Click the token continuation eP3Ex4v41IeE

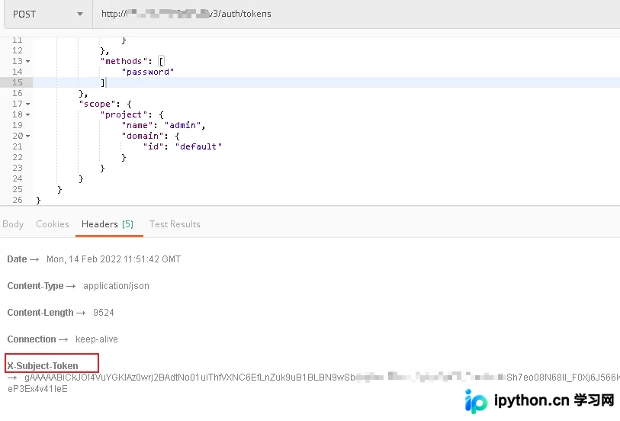tap(37, 389)
